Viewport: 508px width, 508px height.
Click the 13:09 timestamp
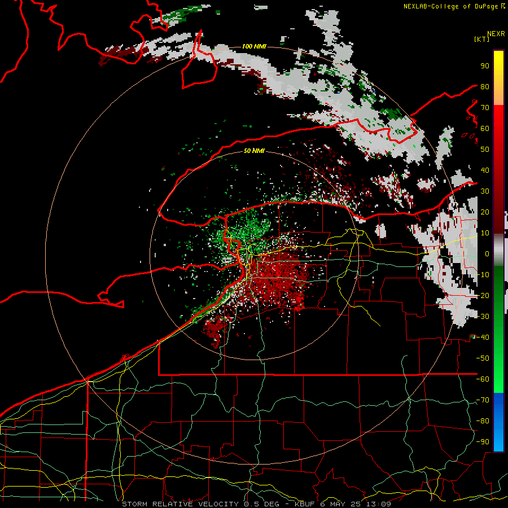click(x=379, y=504)
